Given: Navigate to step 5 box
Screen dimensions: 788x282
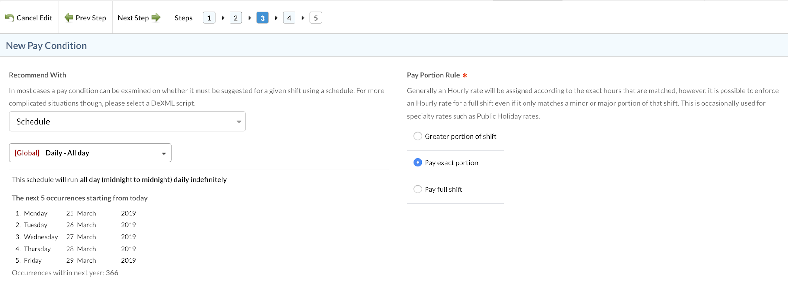Looking at the screenshot, I should [x=316, y=18].
